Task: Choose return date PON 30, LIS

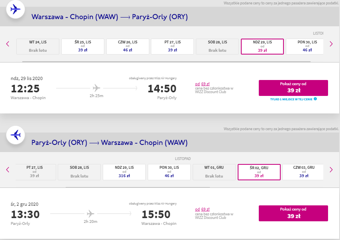Action: click(169, 172)
